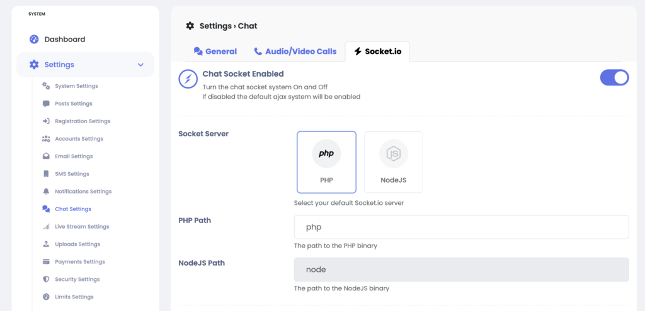The width and height of the screenshot is (645, 311).
Task: Go to Live Stream Settings
Action: [82, 227]
